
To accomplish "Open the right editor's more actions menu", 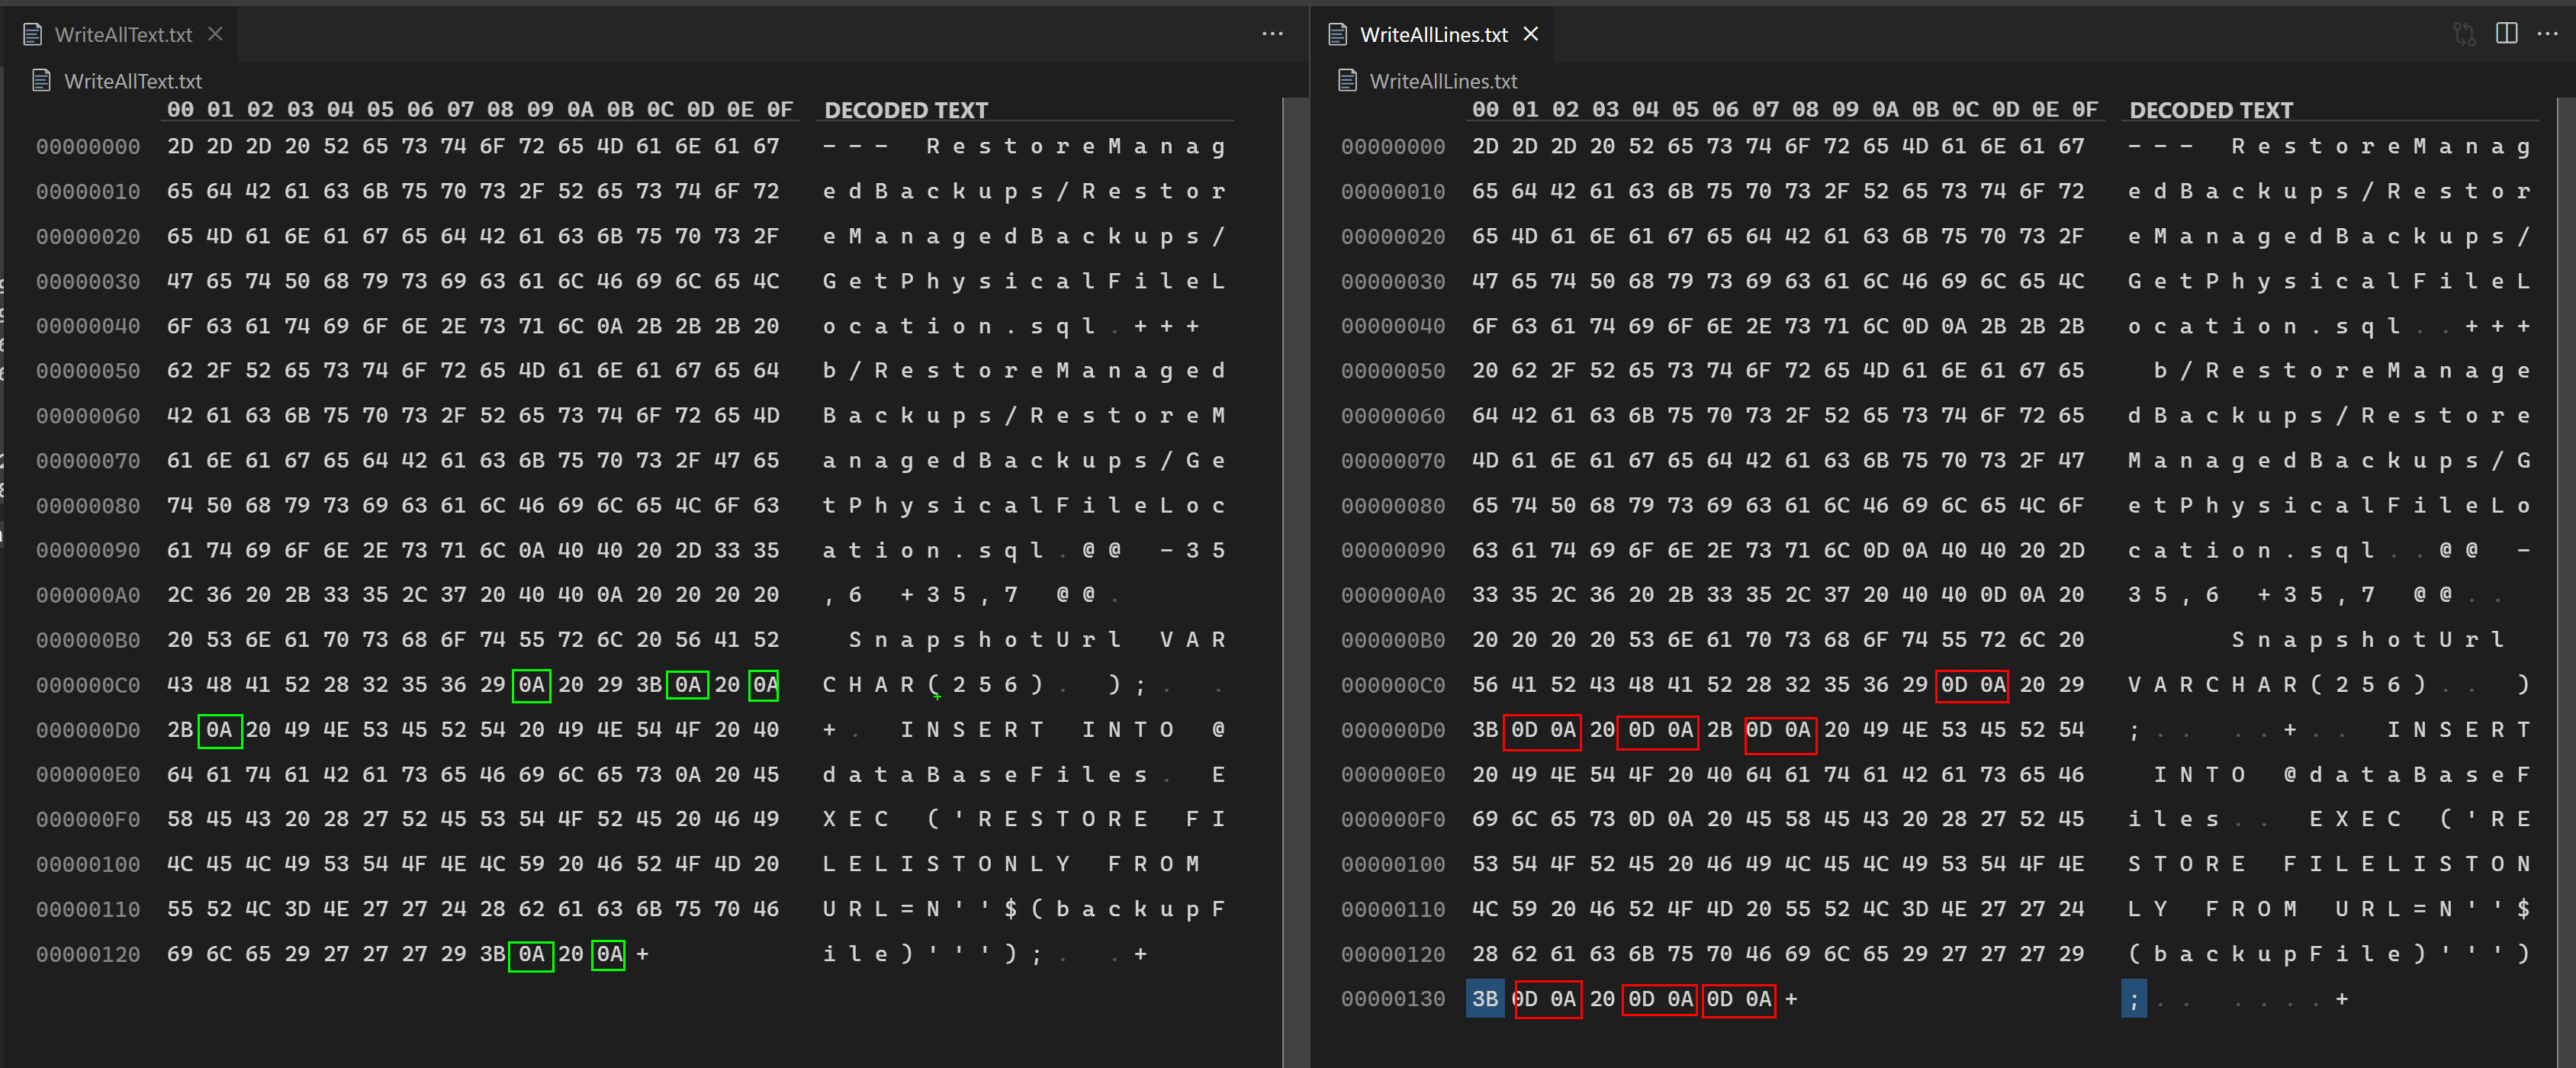I will [2547, 34].
